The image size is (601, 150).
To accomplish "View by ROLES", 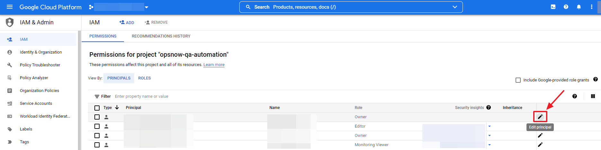I will pos(145,78).
